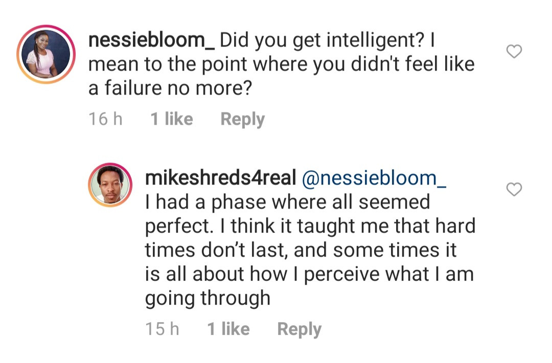Viewport: 552px width, 363px height.
Task: Follow the @nessiebloom_ mention link
Action: (375, 178)
